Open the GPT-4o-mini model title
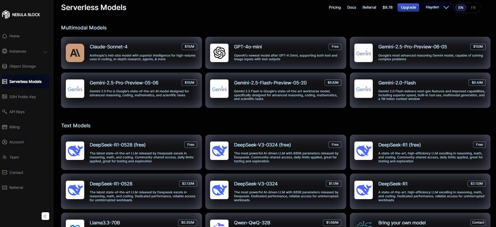Screen dimensions: 496x227 pyautogui.click(x=248, y=47)
